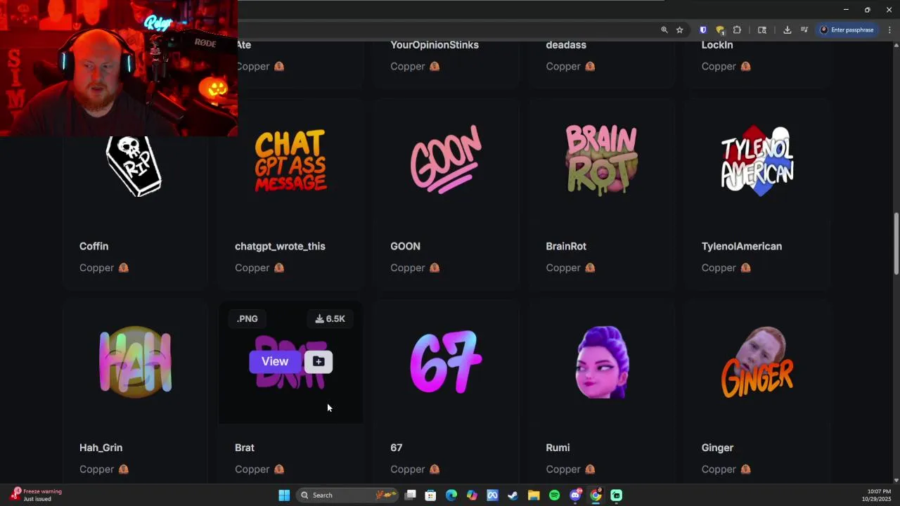Image resolution: width=900 pixels, height=506 pixels.
Task: Open Copilot from the taskbar
Action: 472,495
